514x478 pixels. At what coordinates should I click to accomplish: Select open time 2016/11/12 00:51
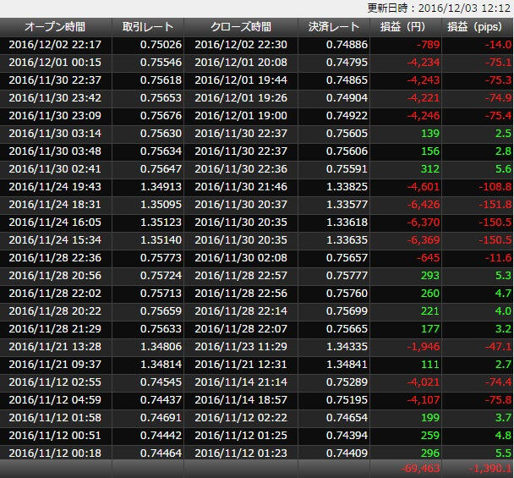coord(55,435)
